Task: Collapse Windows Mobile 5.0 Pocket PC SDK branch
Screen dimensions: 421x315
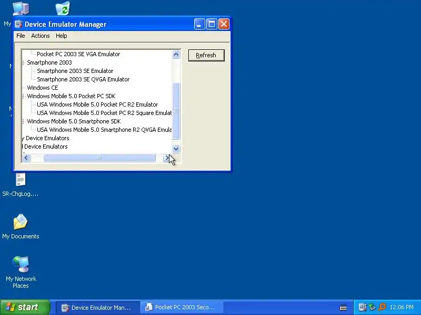Action: point(23,96)
